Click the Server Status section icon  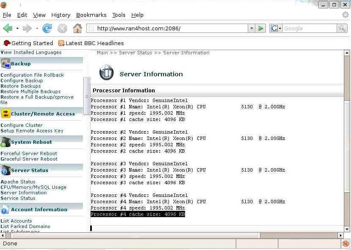click(5, 170)
